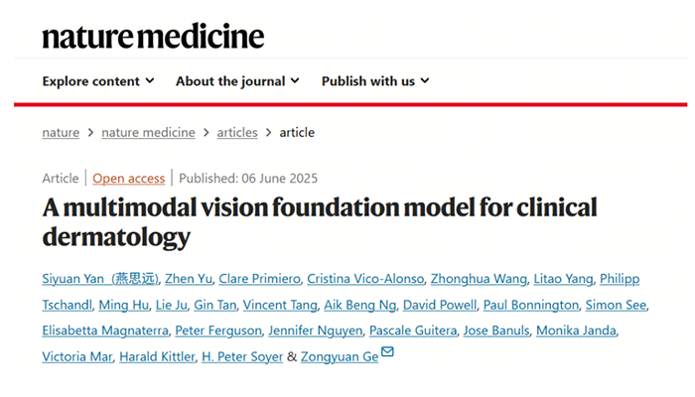Expand the Publish with us menu
The image size is (695, 397).
click(375, 81)
